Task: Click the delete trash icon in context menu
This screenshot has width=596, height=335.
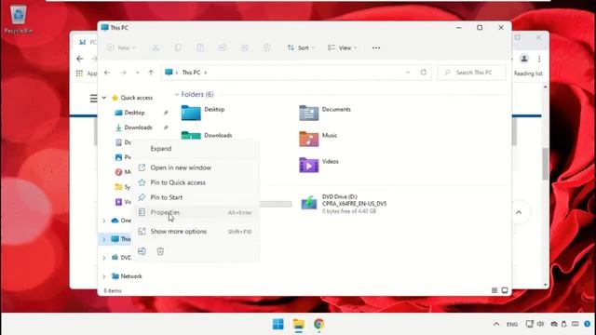Action: tap(160, 251)
